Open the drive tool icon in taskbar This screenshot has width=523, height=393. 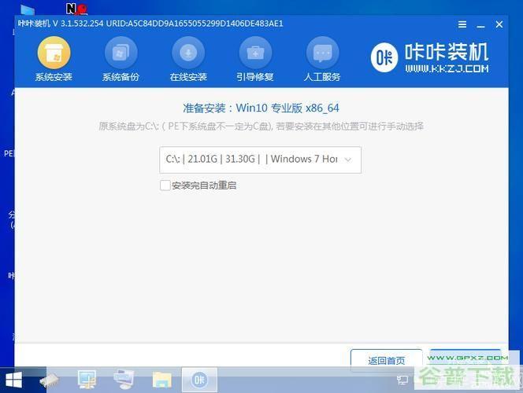pos(49,380)
